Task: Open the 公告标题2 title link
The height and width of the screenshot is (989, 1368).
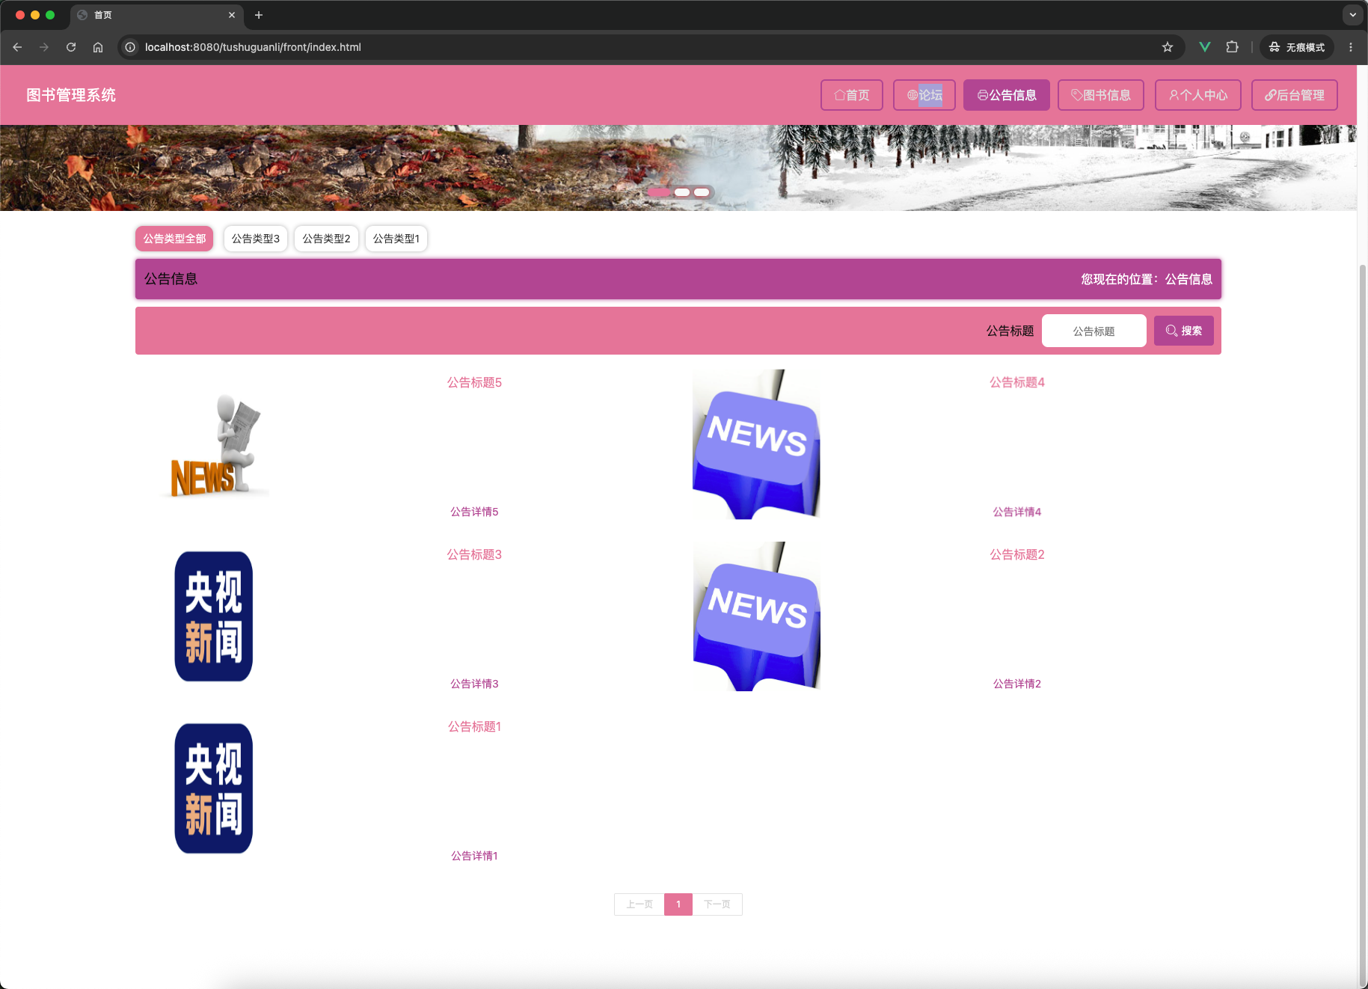Action: 1017,554
